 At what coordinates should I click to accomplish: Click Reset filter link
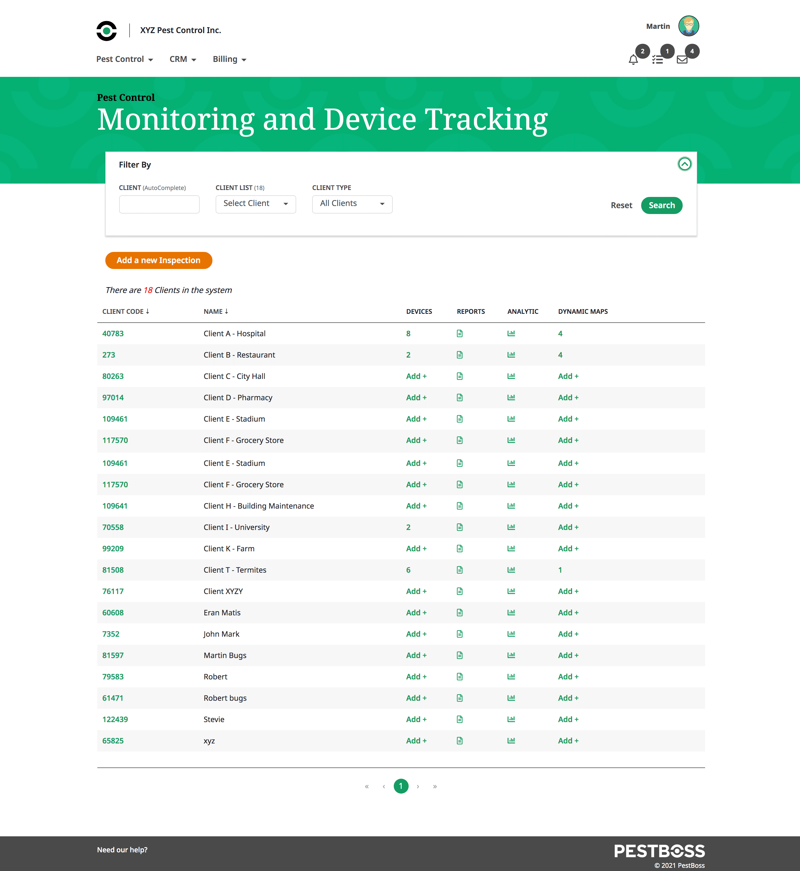[x=621, y=205]
